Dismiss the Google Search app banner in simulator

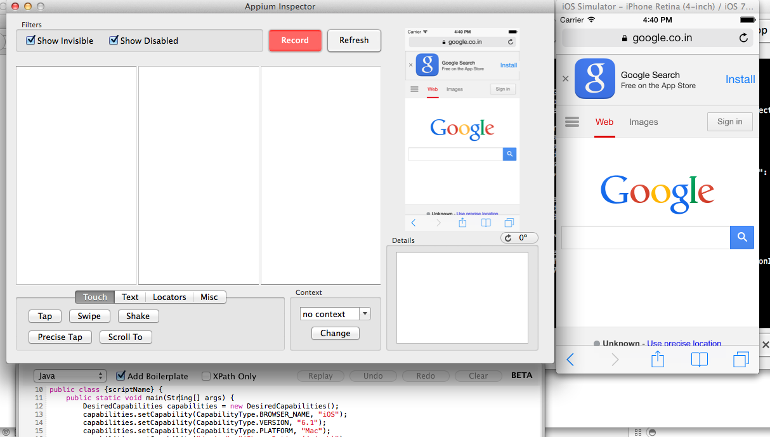[566, 79]
